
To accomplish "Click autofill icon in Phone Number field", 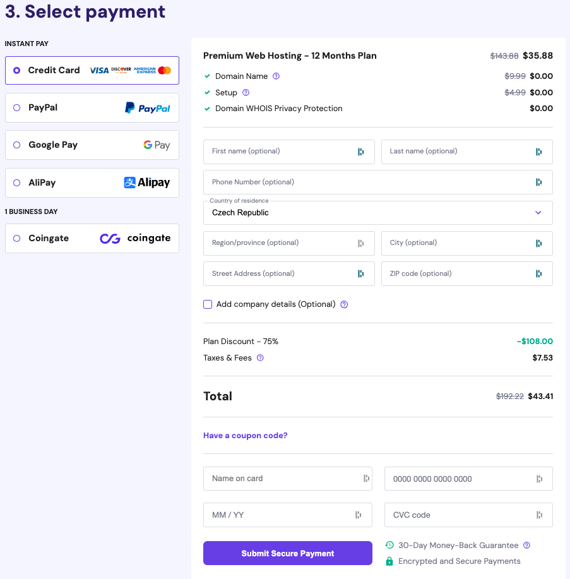I will tap(538, 182).
